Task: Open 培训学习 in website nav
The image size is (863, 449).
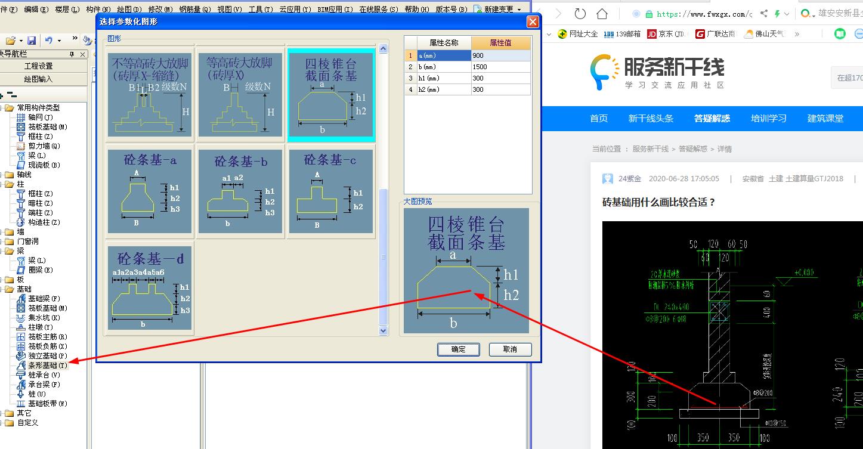Action: (769, 119)
